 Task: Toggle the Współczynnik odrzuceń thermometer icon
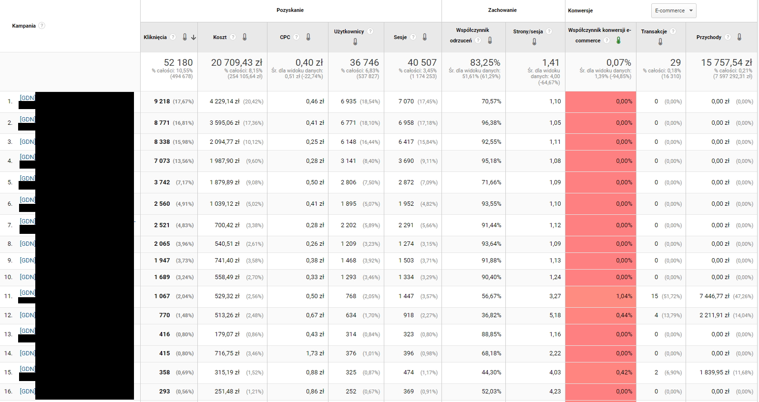490,40
